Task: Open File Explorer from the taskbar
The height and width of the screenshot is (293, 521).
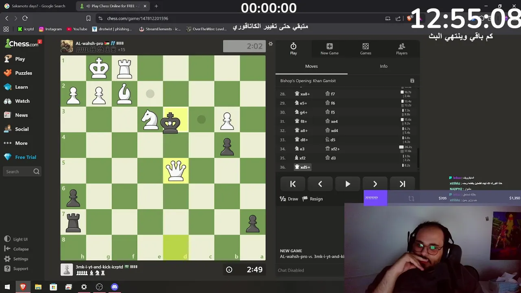Action: click(x=38, y=287)
